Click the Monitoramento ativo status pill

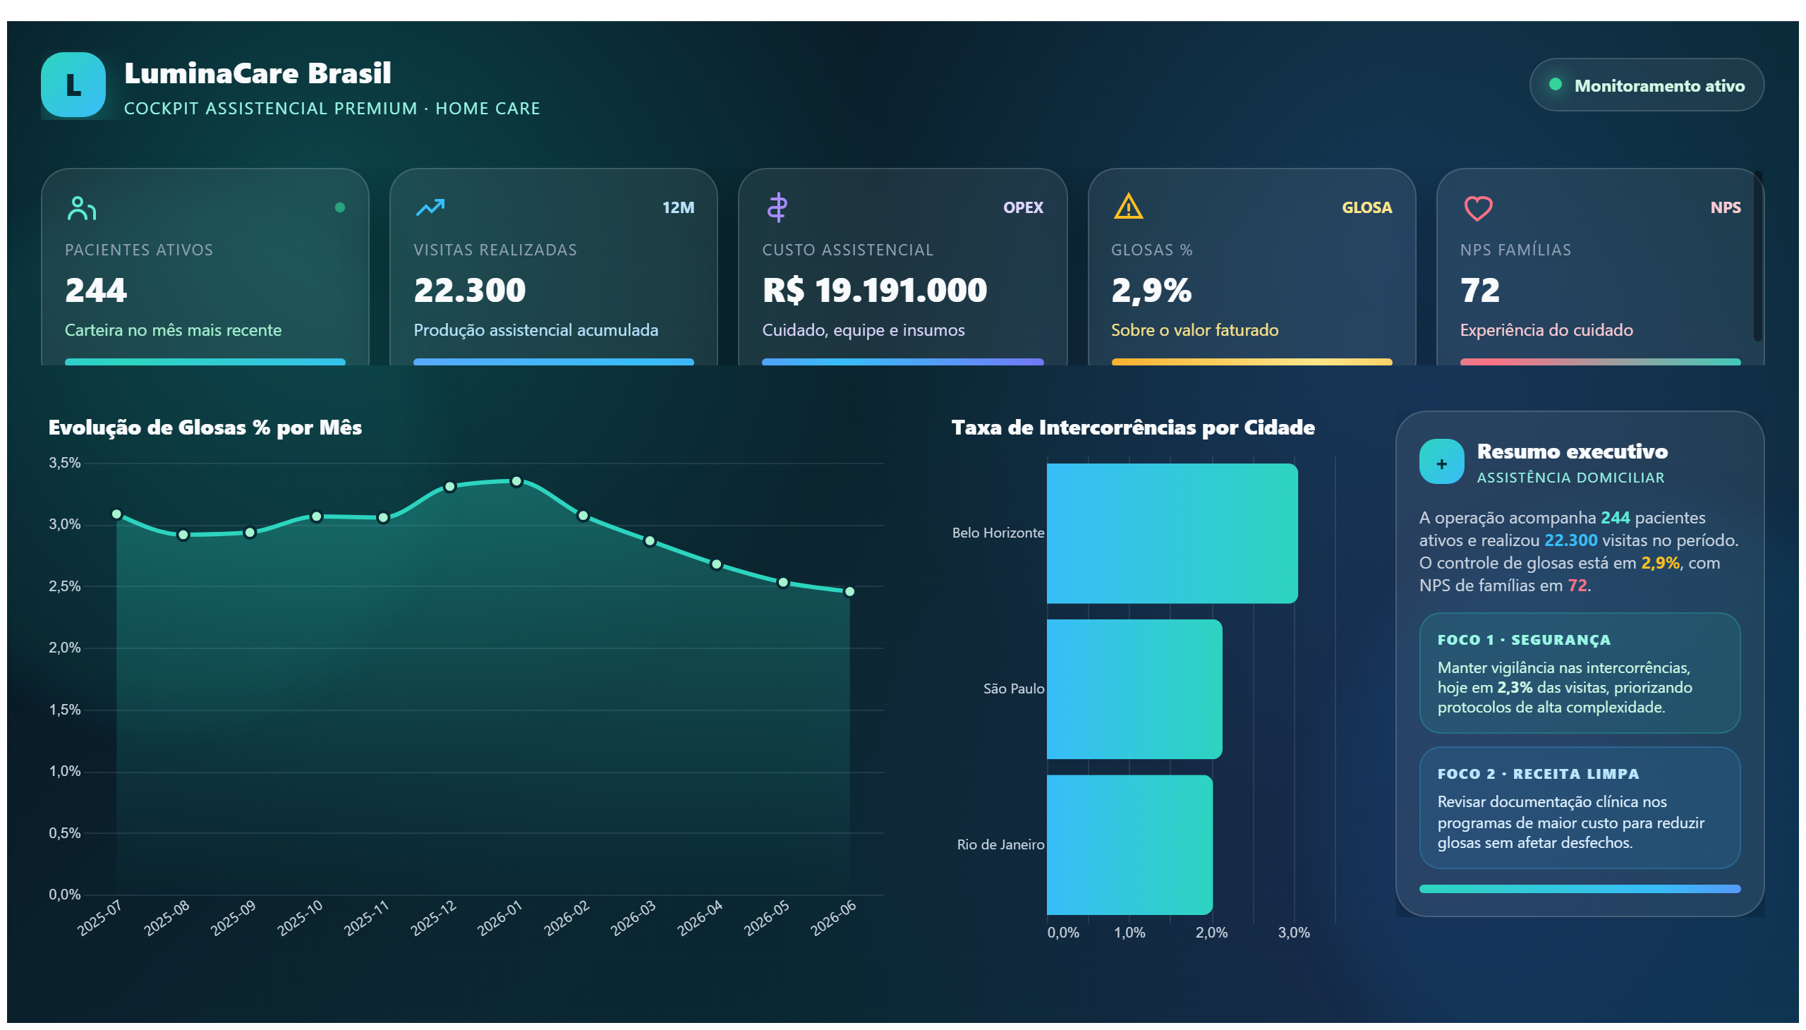[1646, 85]
